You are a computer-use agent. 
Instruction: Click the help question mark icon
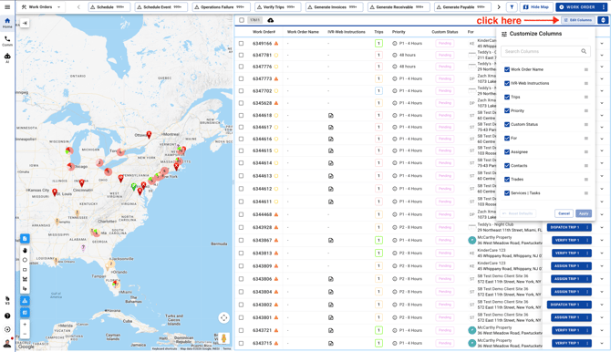tap(7, 316)
